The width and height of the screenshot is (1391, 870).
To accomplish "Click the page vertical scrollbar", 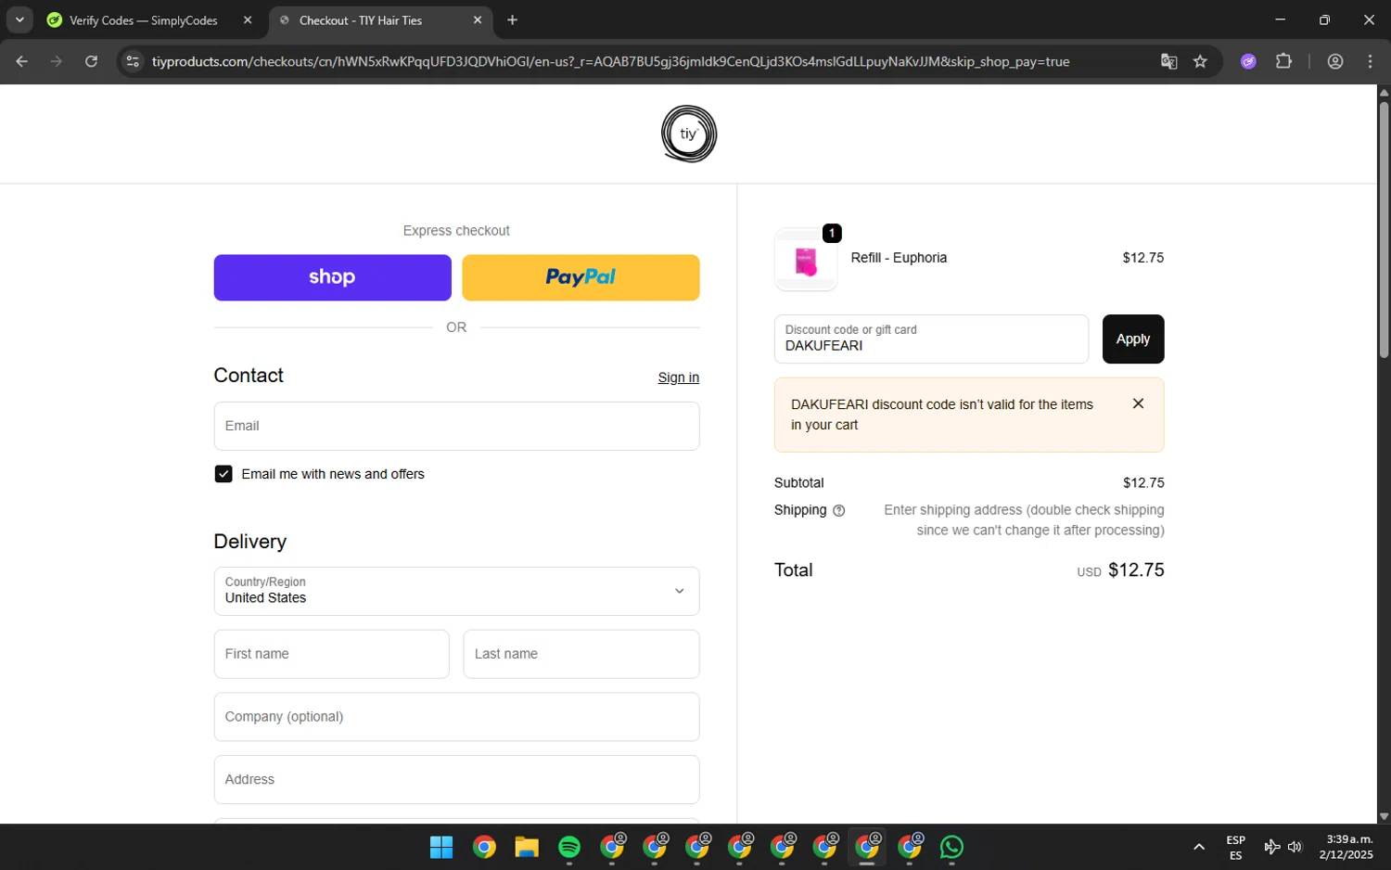I will click(1384, 230).
